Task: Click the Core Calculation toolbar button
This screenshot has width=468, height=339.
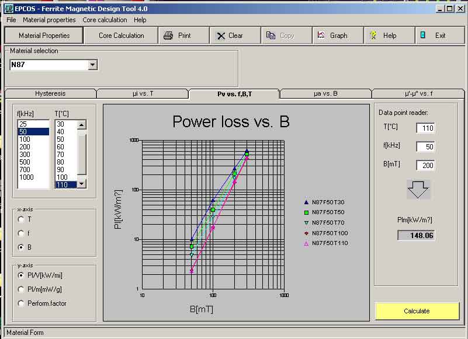Action: tap(121, 36)
